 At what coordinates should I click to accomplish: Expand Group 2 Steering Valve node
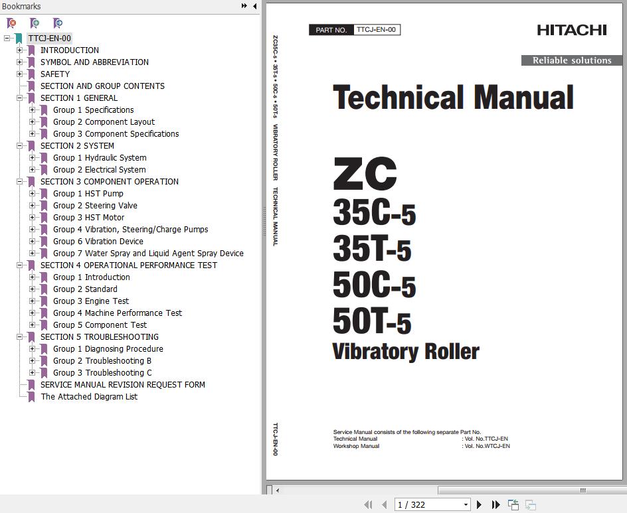tap(32, 206)
